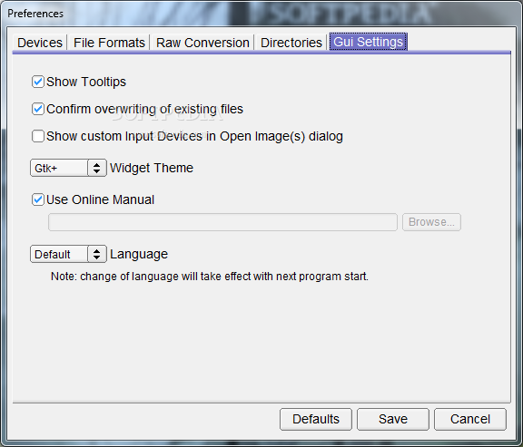The height and width of the screenshot is (447, 523).
Task: Click the Preferences window title bar
Action: tap(261, 14)
